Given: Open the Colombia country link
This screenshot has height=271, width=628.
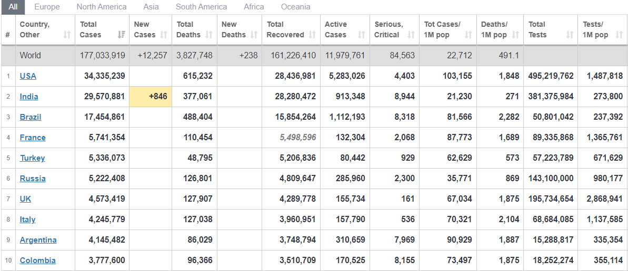Looking at the screenshot, I should [38, 260].
